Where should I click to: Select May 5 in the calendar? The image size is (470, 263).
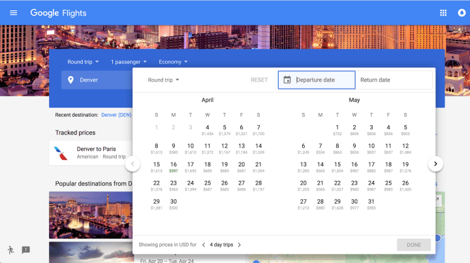pyautogui.click(x=405, y=130)
